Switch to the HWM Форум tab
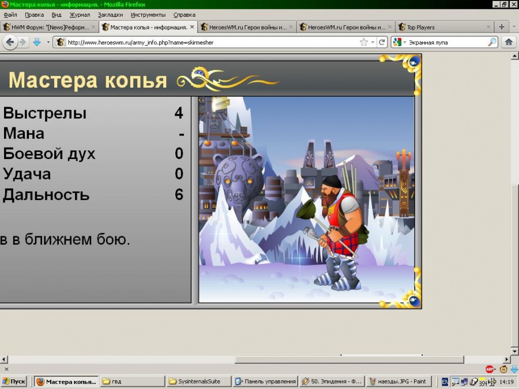Screen dimensions: 519x389 pyautogui.click(x=50, y=27)
